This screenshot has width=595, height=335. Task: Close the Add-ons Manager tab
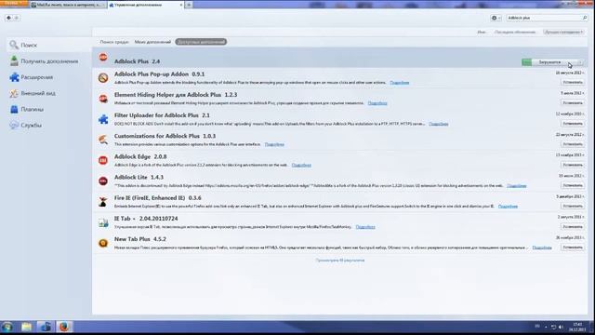181,5
